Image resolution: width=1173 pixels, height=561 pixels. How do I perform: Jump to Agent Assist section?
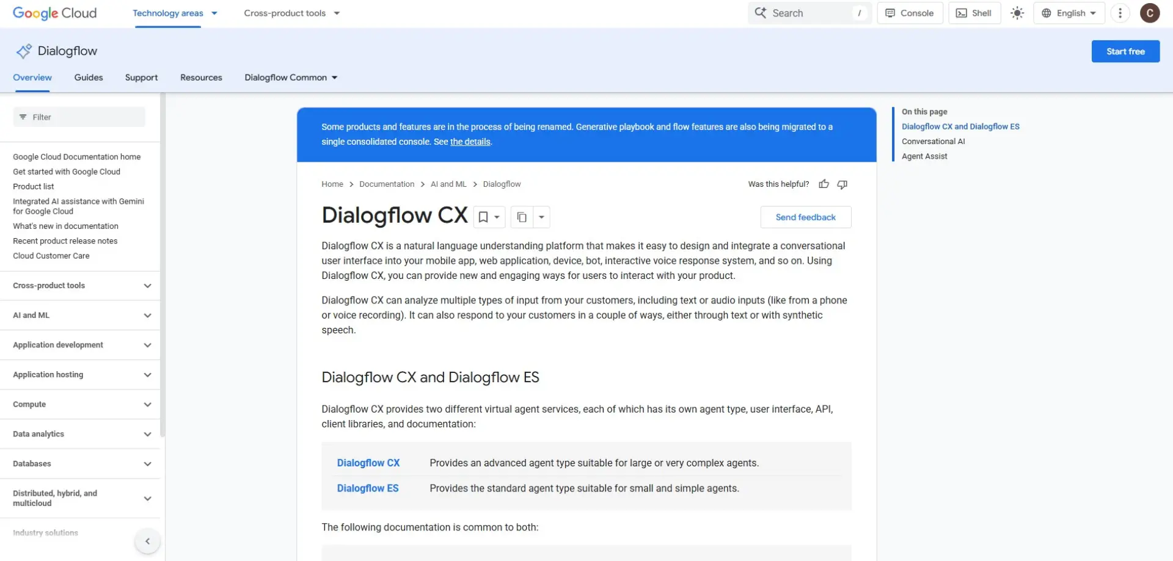coord(924,156)
